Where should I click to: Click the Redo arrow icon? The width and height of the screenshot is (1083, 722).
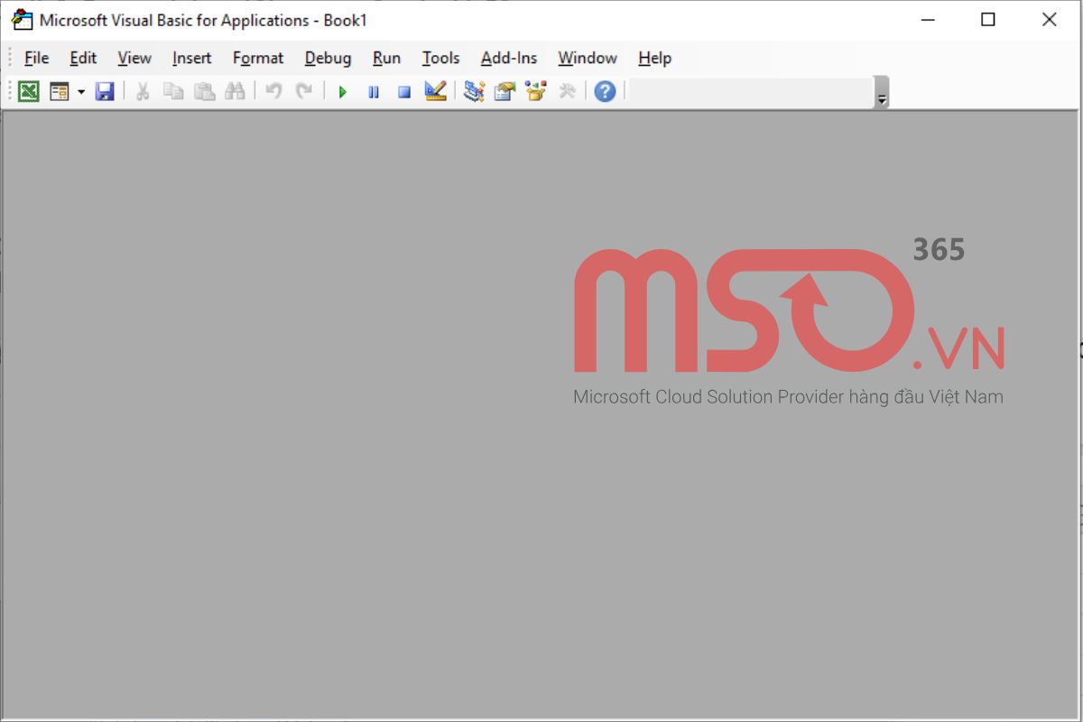[x=304, y=91]
